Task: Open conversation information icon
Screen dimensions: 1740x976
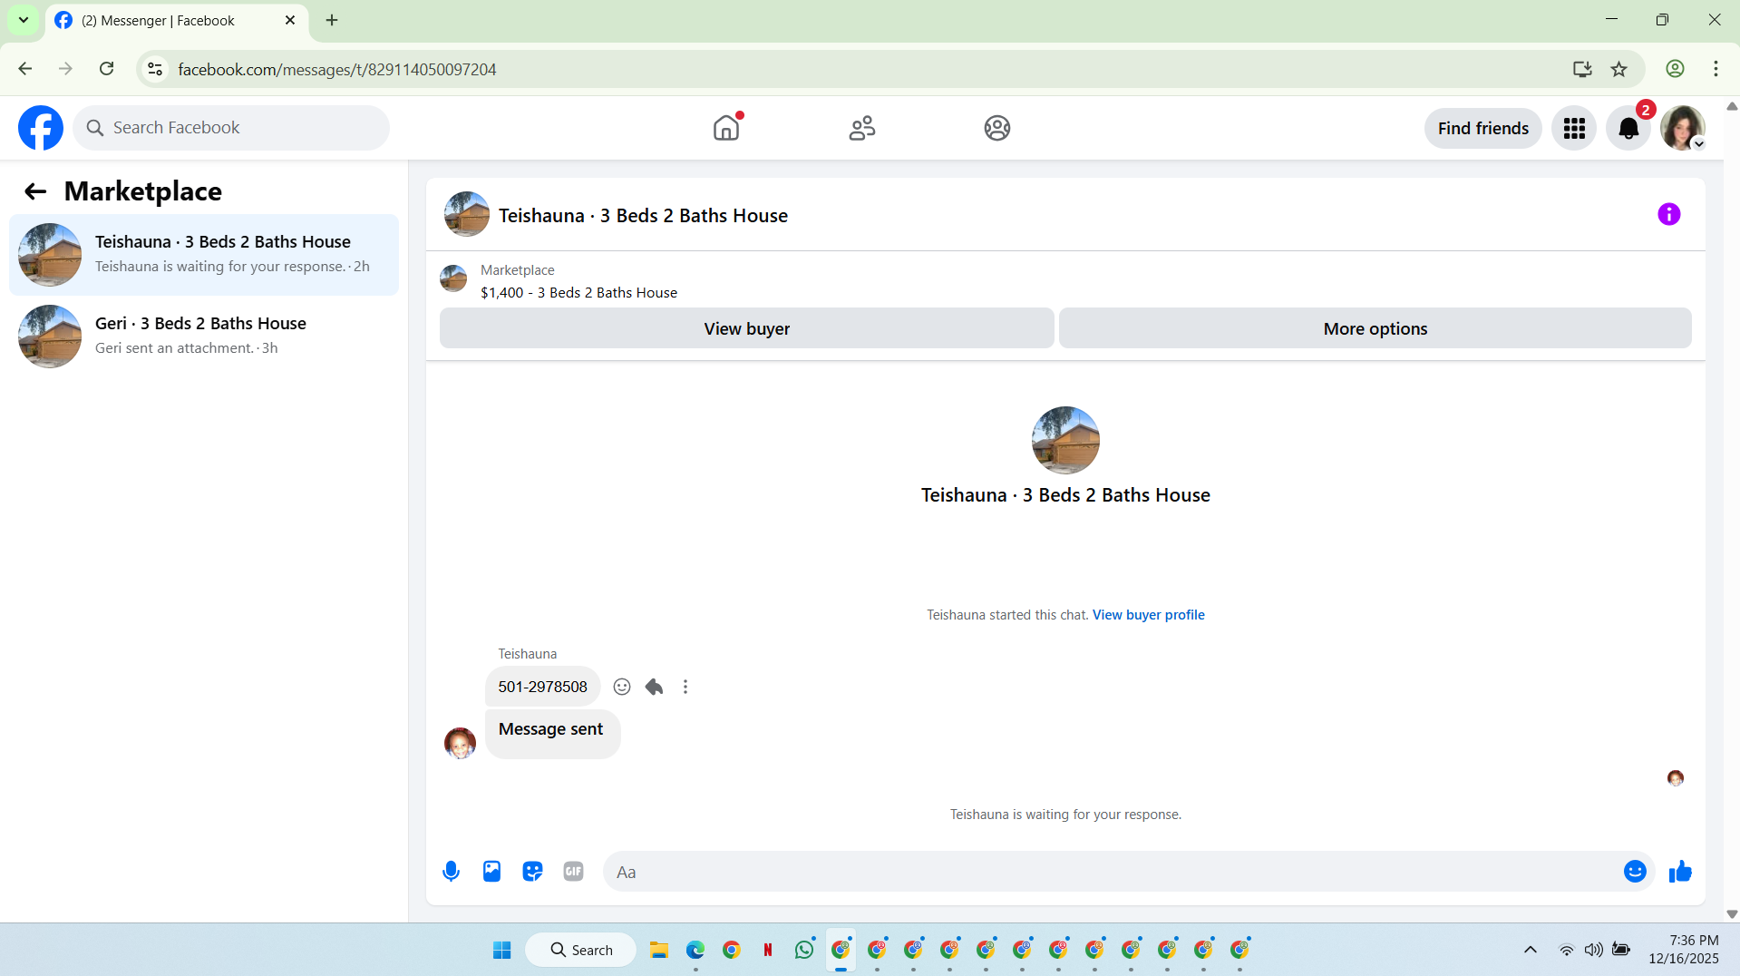Action: (x=1668, y=214)
